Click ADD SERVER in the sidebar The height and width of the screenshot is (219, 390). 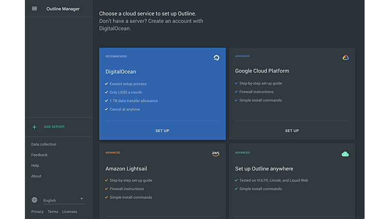click(54, 127)
